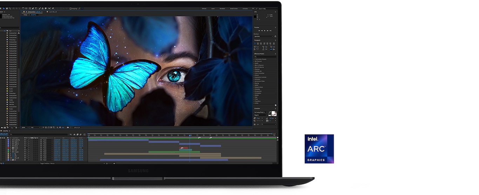
Task: Click left-align text in Paragraph panel
Action: pos(255,43)
